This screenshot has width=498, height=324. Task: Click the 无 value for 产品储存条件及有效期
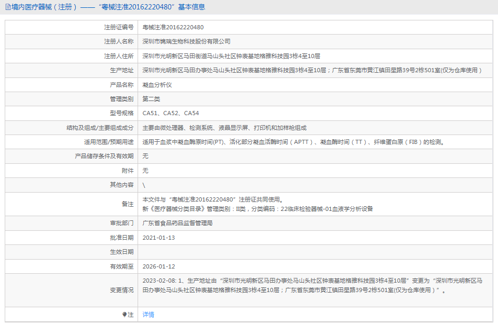pos(145,156)
